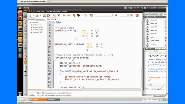Open the Status message tab
The image size is (185, 104).
pyautogui.click(x=32, y=95)
